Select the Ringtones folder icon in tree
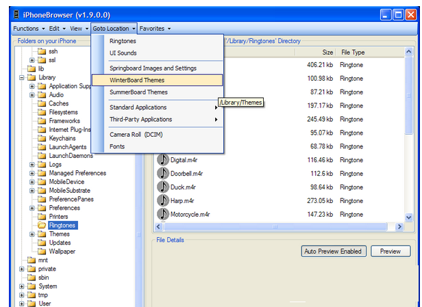This screenshot has width=422, height=307. tap(42, 225)
